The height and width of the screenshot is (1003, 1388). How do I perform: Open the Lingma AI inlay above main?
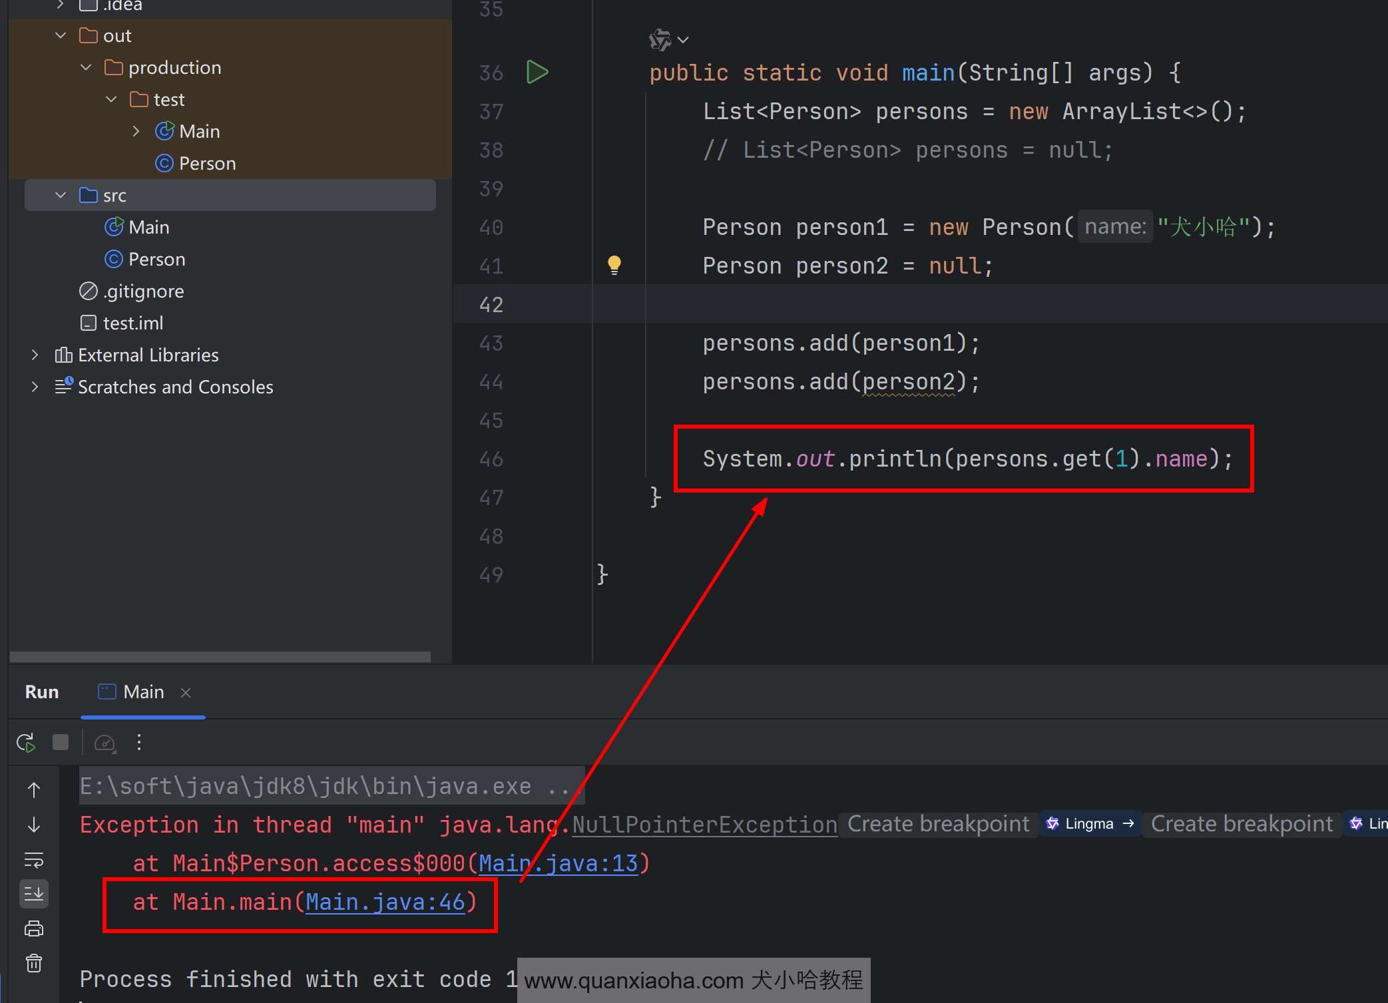click(x=668, y=40)
